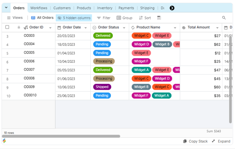Select the OD004 order ID cell
The height and width of the screenshot is (149, 235).
[x=29, y=44]
